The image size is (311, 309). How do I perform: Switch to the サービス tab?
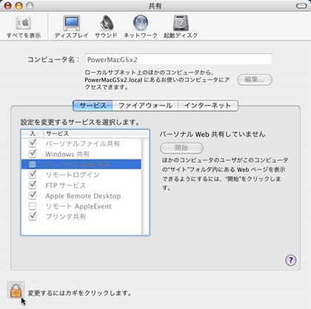click(x=93, y=106)
